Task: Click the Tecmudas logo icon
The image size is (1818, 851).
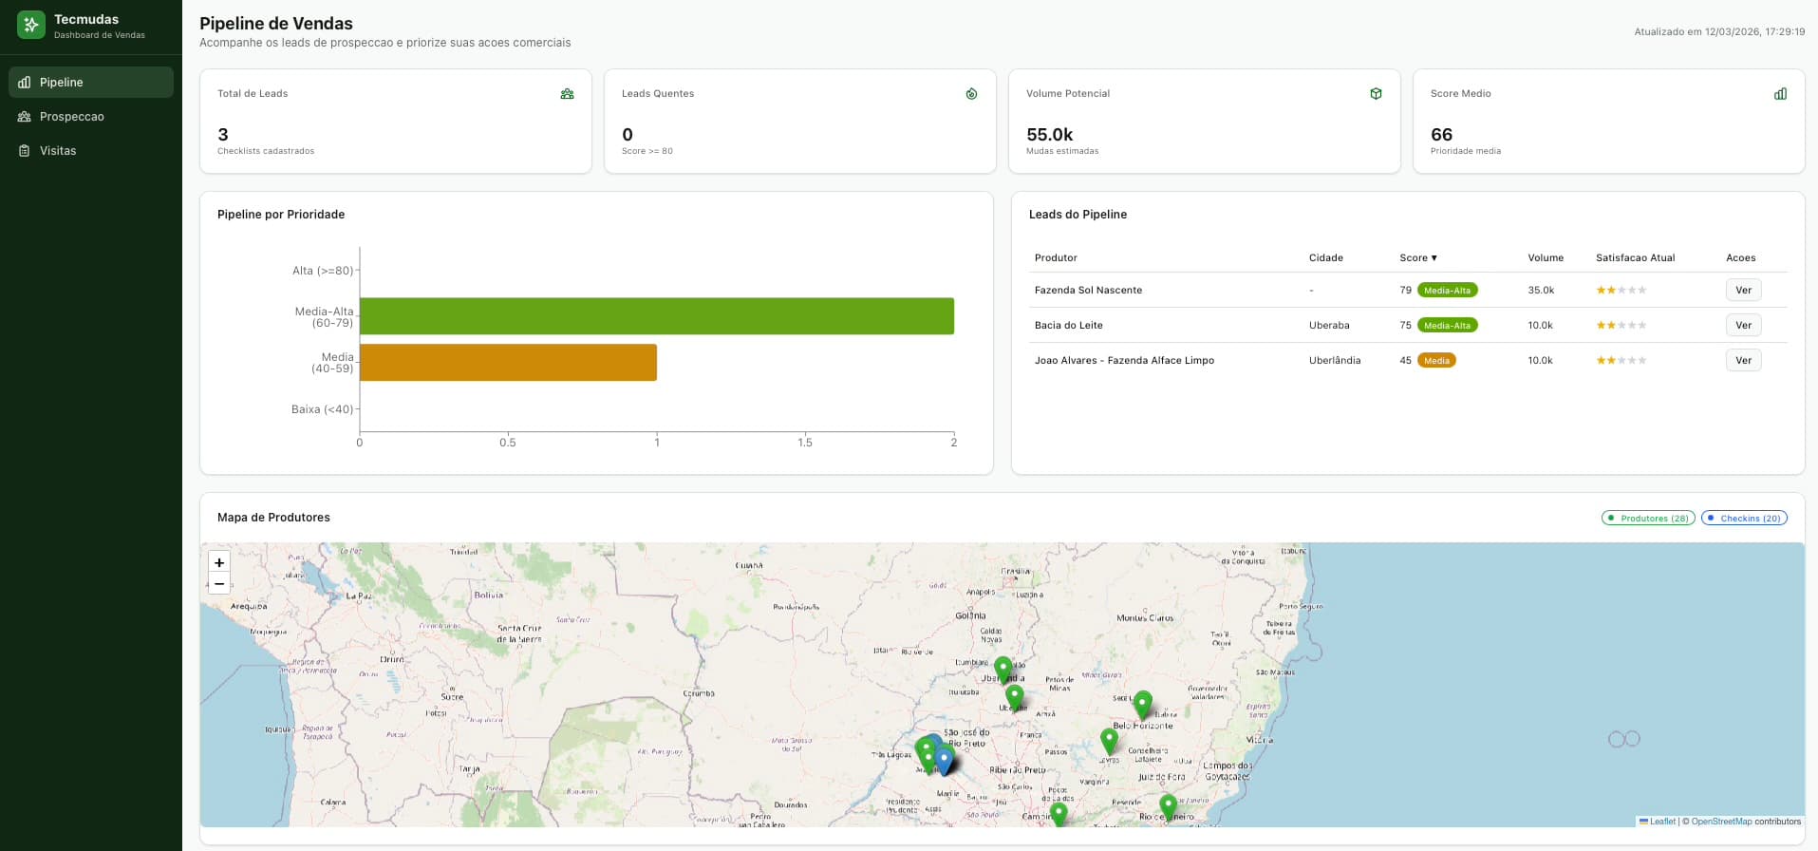Action: tap(31, 25)
